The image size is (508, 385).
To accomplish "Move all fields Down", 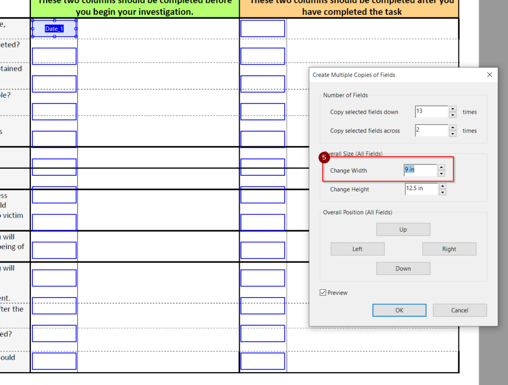I will (x=403, y=268).
